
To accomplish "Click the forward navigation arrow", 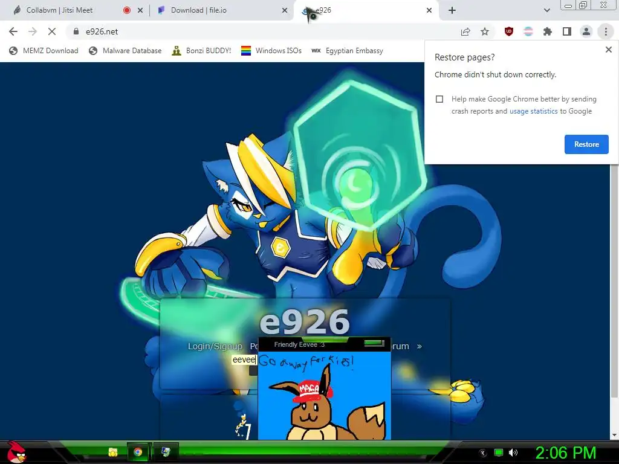I will point(33,31).
